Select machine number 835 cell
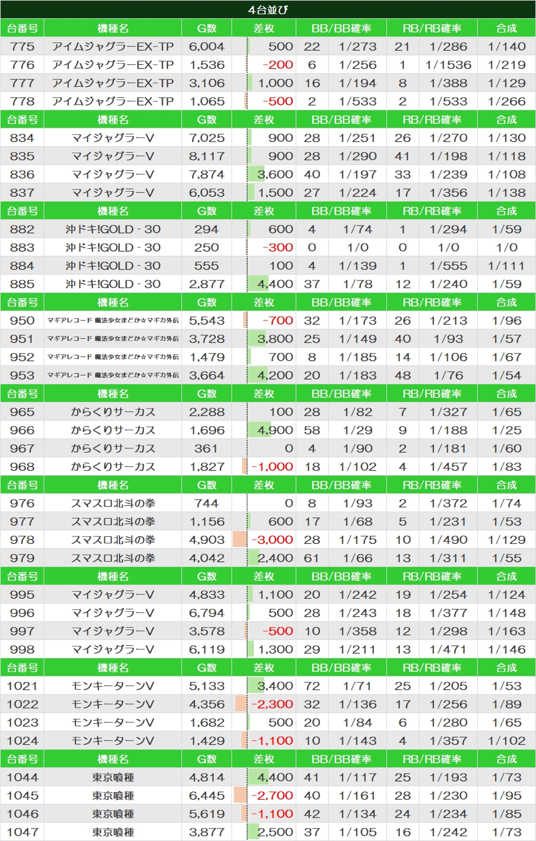Viewport: 536px width, 841px height. pos(22,156)
